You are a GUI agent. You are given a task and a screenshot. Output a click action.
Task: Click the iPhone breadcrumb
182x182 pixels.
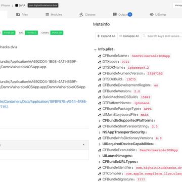coord(5,6)
